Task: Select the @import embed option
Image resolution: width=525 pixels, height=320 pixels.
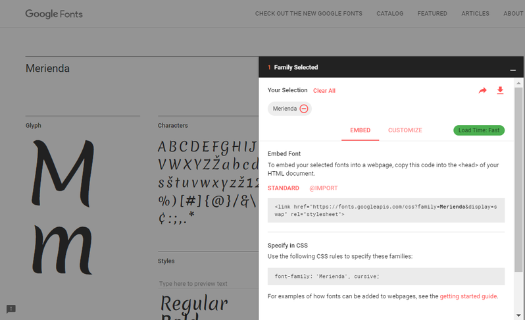Action: [x=324, y=188]
